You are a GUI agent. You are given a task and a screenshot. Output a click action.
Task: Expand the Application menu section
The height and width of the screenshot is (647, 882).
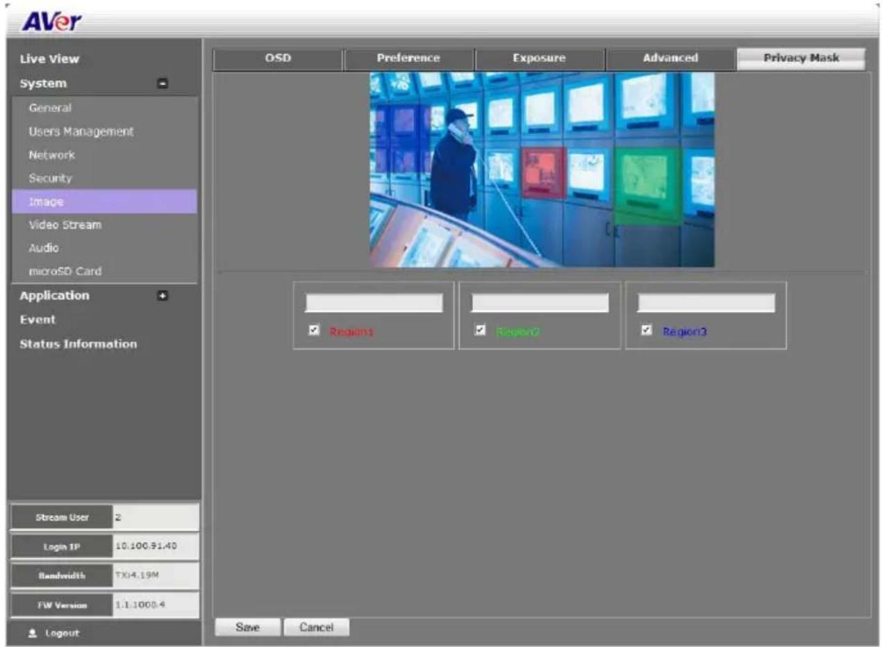[x=163, y=296]
